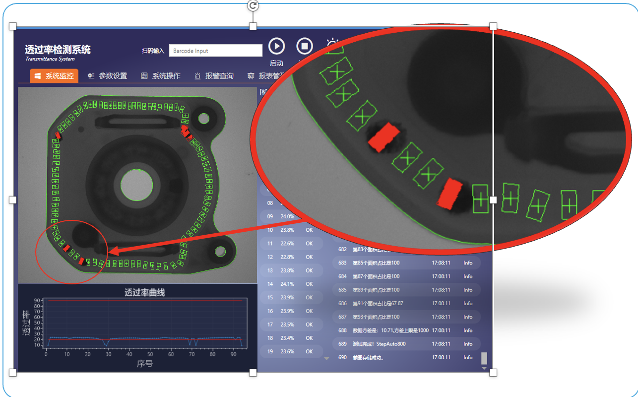The height and width of the screenshot is (397, 638).
Task: Click the log list scroll-down arrow
Action: pyautogui.click(x=484, y=368)
